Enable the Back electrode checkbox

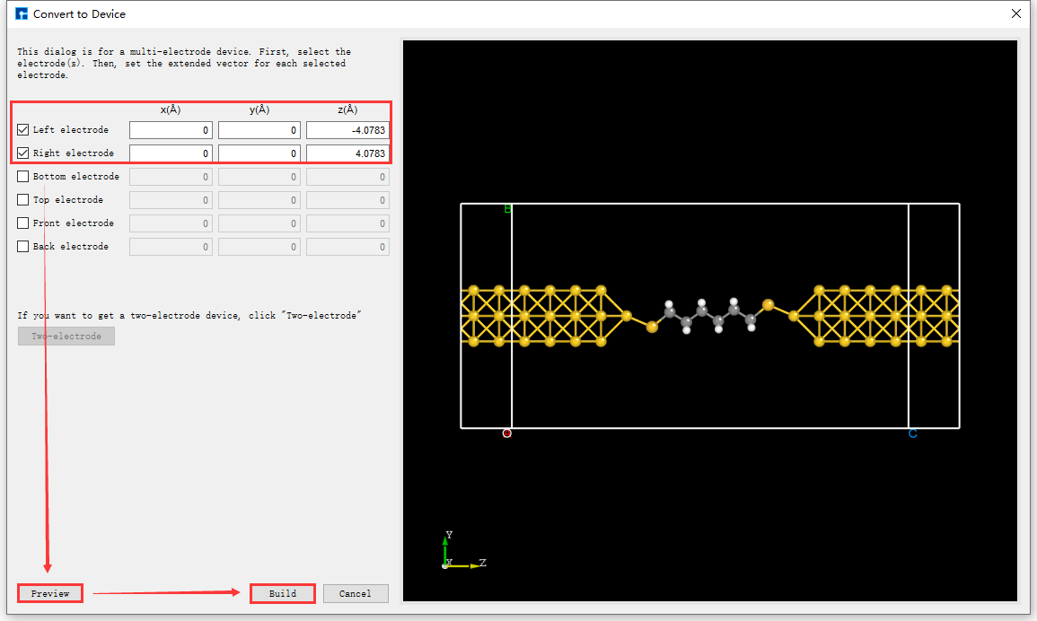coord(22,246)
